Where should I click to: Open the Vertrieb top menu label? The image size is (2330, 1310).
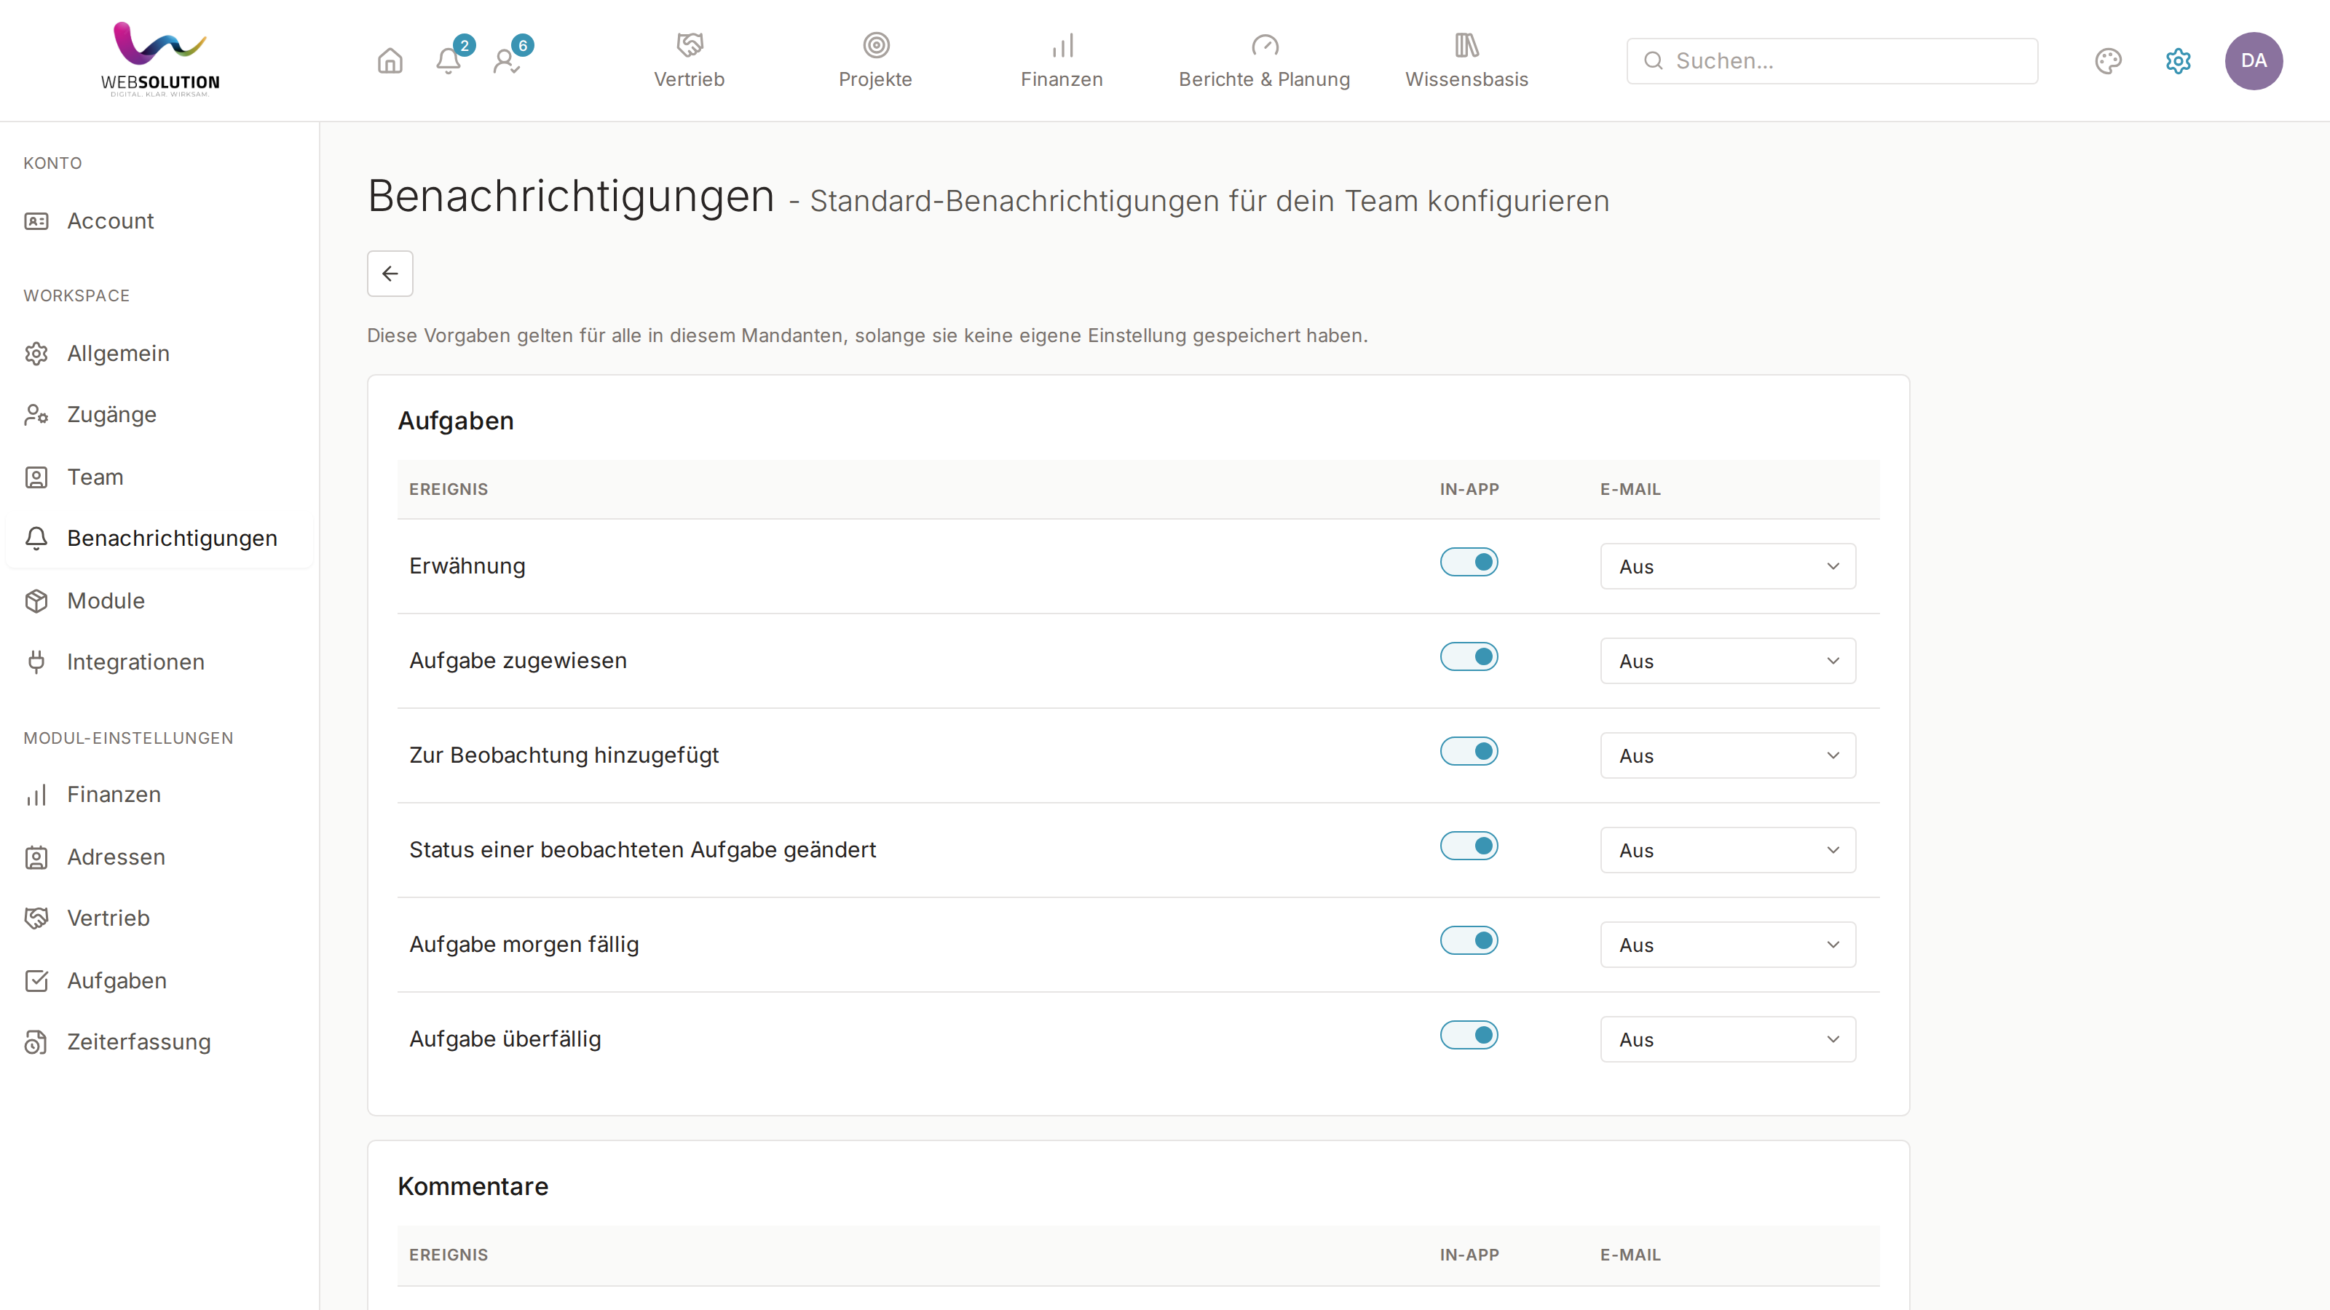click(x=690, y=79)
